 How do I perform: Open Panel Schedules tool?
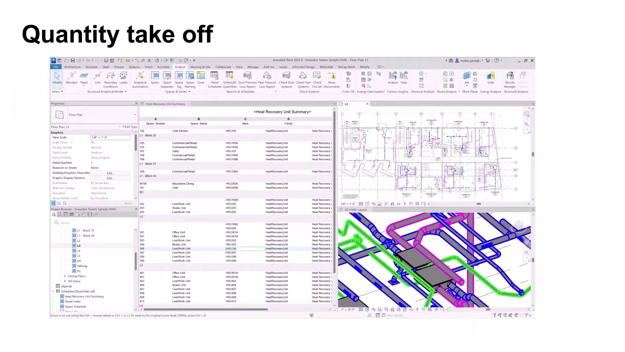[215, 79]
